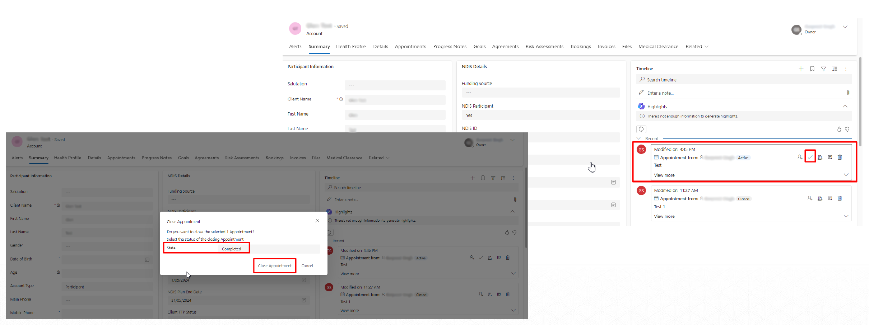The width and height of the screenshot is (869, 325).
Task: Click the bookmark icon in the upper Timeline header
Action: [x=812, y=69]
